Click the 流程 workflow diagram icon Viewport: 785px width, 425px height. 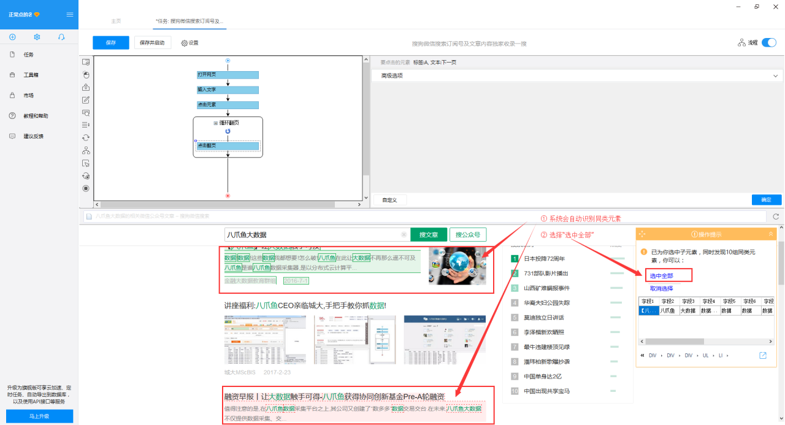[x=741, y=43]
